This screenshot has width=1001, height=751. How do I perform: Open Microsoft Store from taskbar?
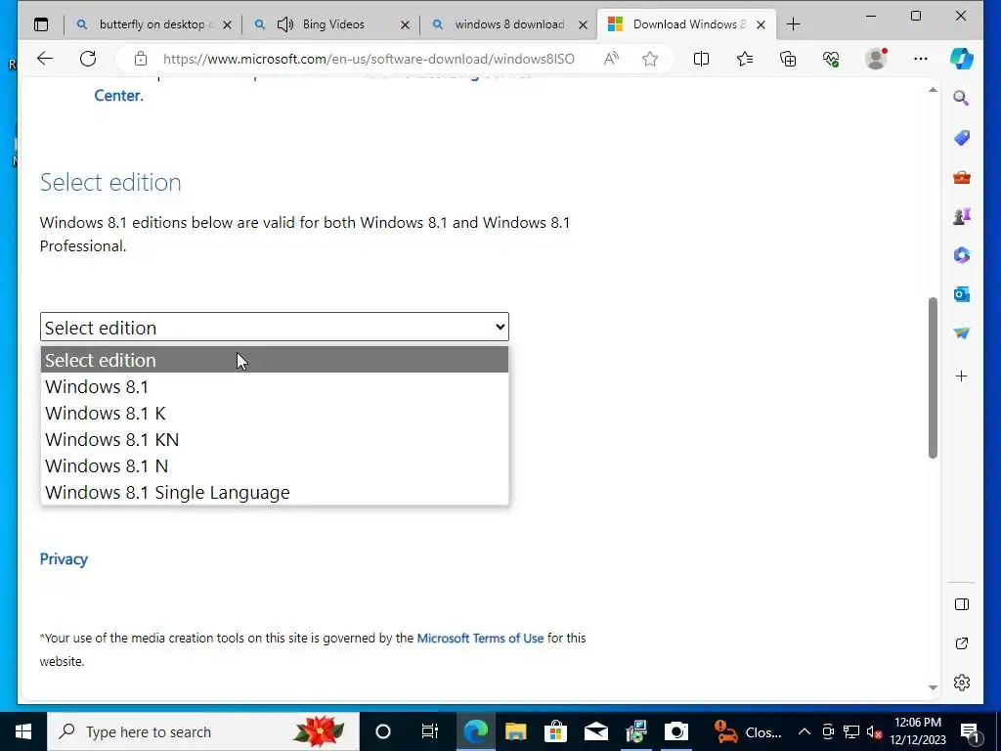click(555, 731)
